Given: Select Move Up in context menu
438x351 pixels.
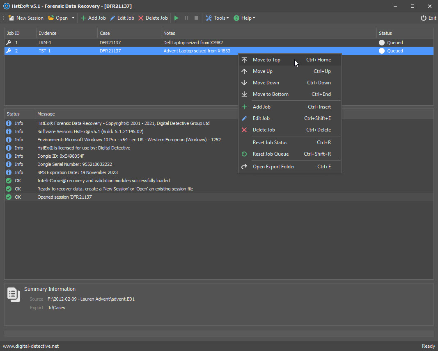Looking at the screenshot, I should [x=290, y=71].
